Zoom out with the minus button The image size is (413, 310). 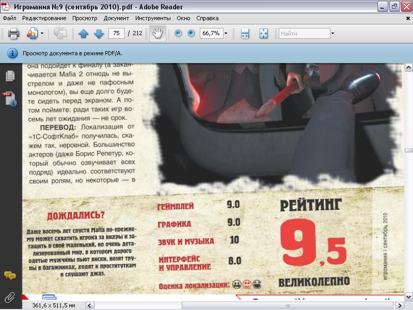tap(178, 33)
